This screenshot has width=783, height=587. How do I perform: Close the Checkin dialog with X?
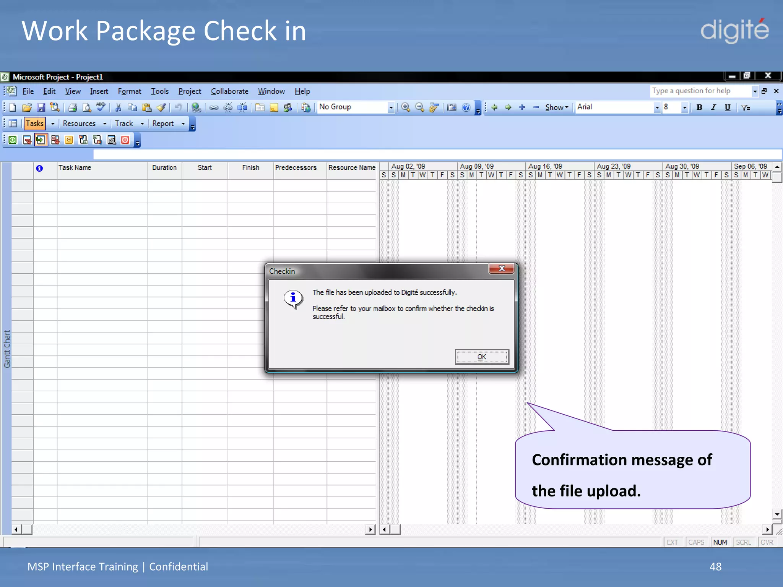click(502, 268)
